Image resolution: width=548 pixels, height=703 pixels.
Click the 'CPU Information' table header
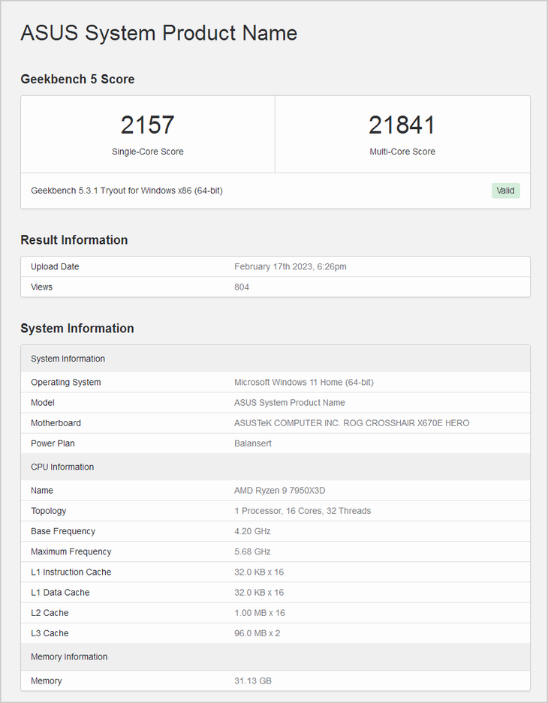point(276,467)
